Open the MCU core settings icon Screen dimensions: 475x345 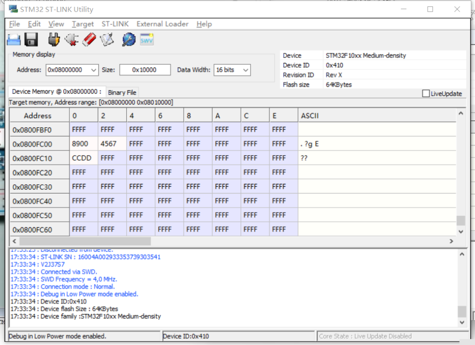[x=129, y=40]
